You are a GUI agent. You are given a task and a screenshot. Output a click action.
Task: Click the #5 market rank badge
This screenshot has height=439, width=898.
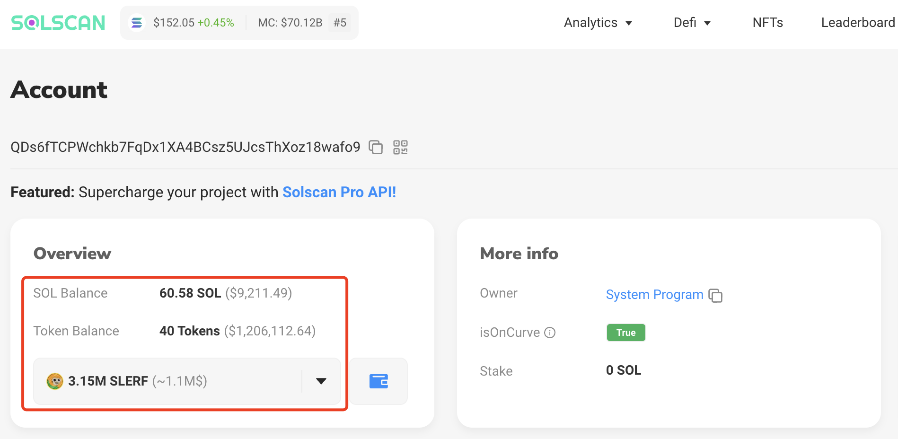click(x=340, y=23)
